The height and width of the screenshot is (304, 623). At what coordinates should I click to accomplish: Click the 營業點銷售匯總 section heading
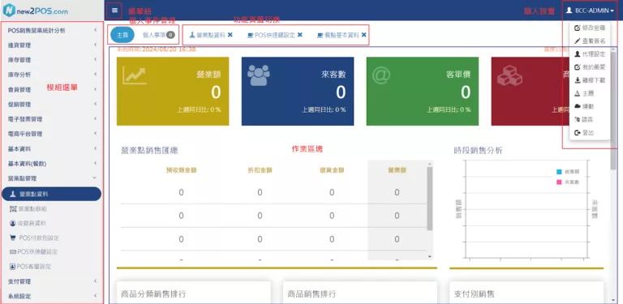click(150, 151)
